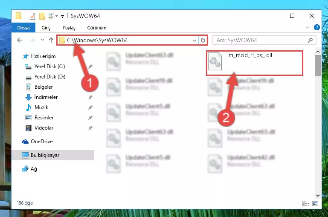Minimize the SysWOW64 window
This screenshot has height=217, width=328.
point(273,16)
